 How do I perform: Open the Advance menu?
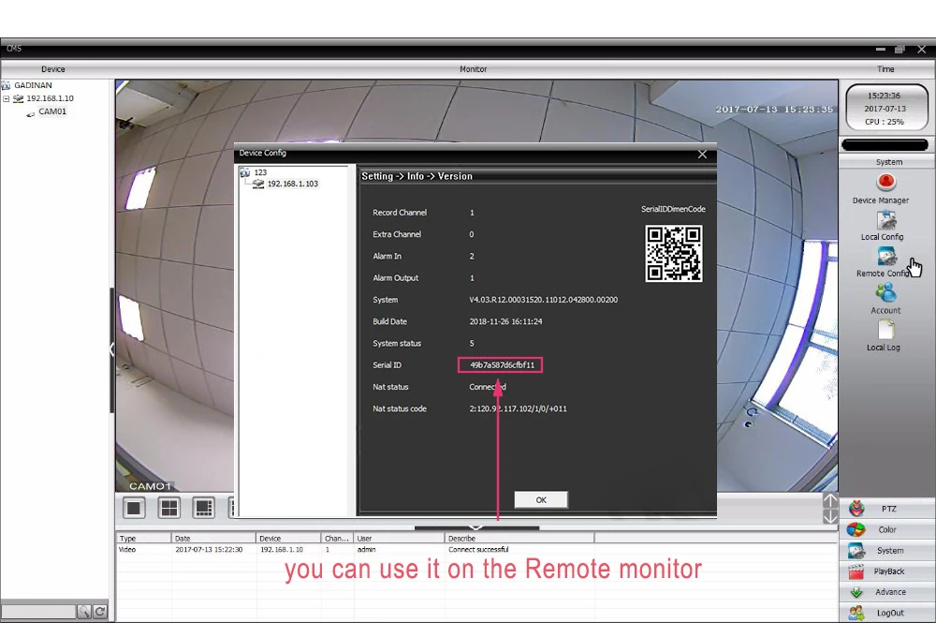click(887, 592)
